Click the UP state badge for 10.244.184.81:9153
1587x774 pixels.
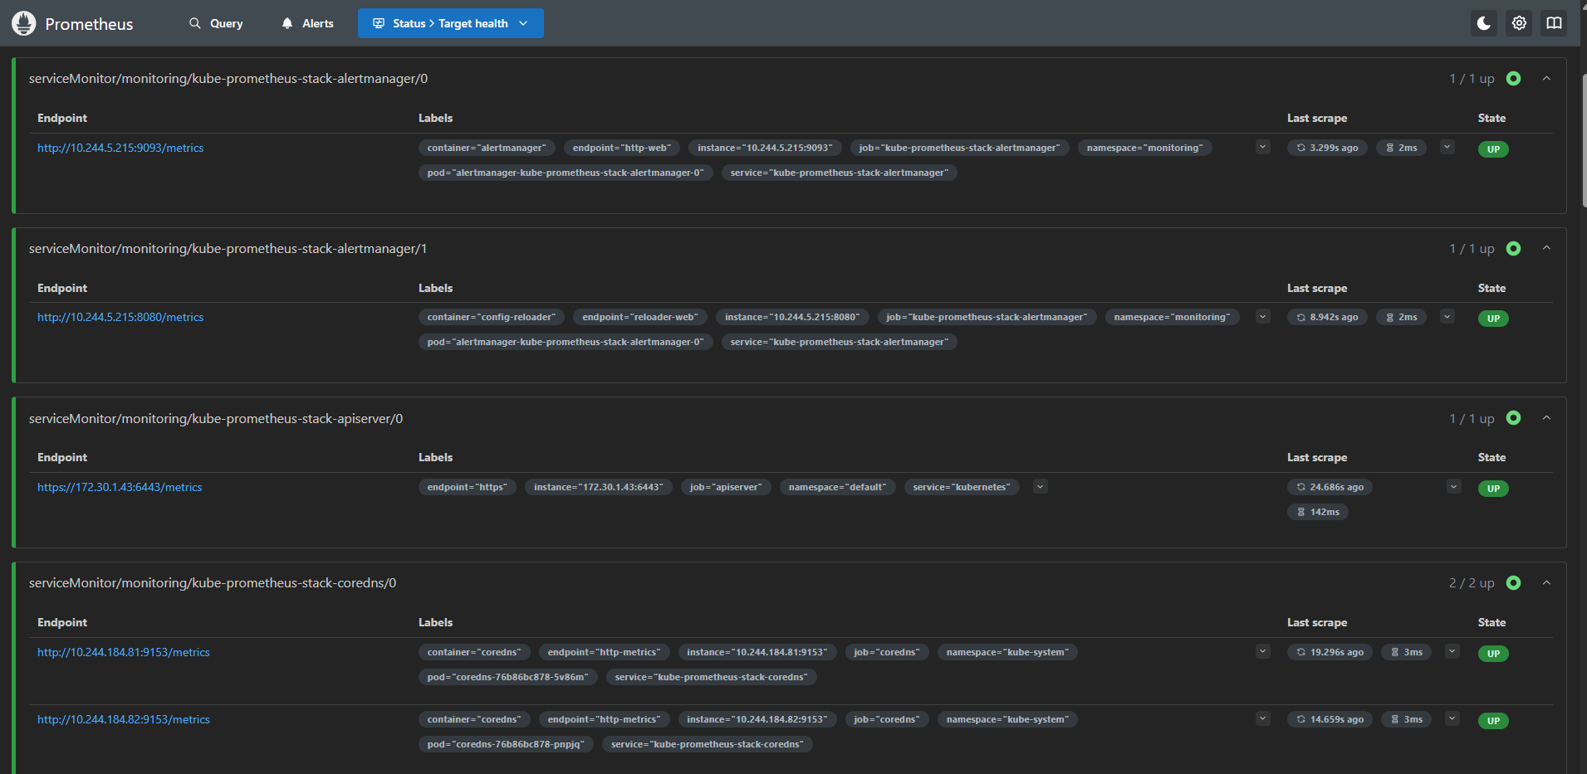click(1493, 654)
